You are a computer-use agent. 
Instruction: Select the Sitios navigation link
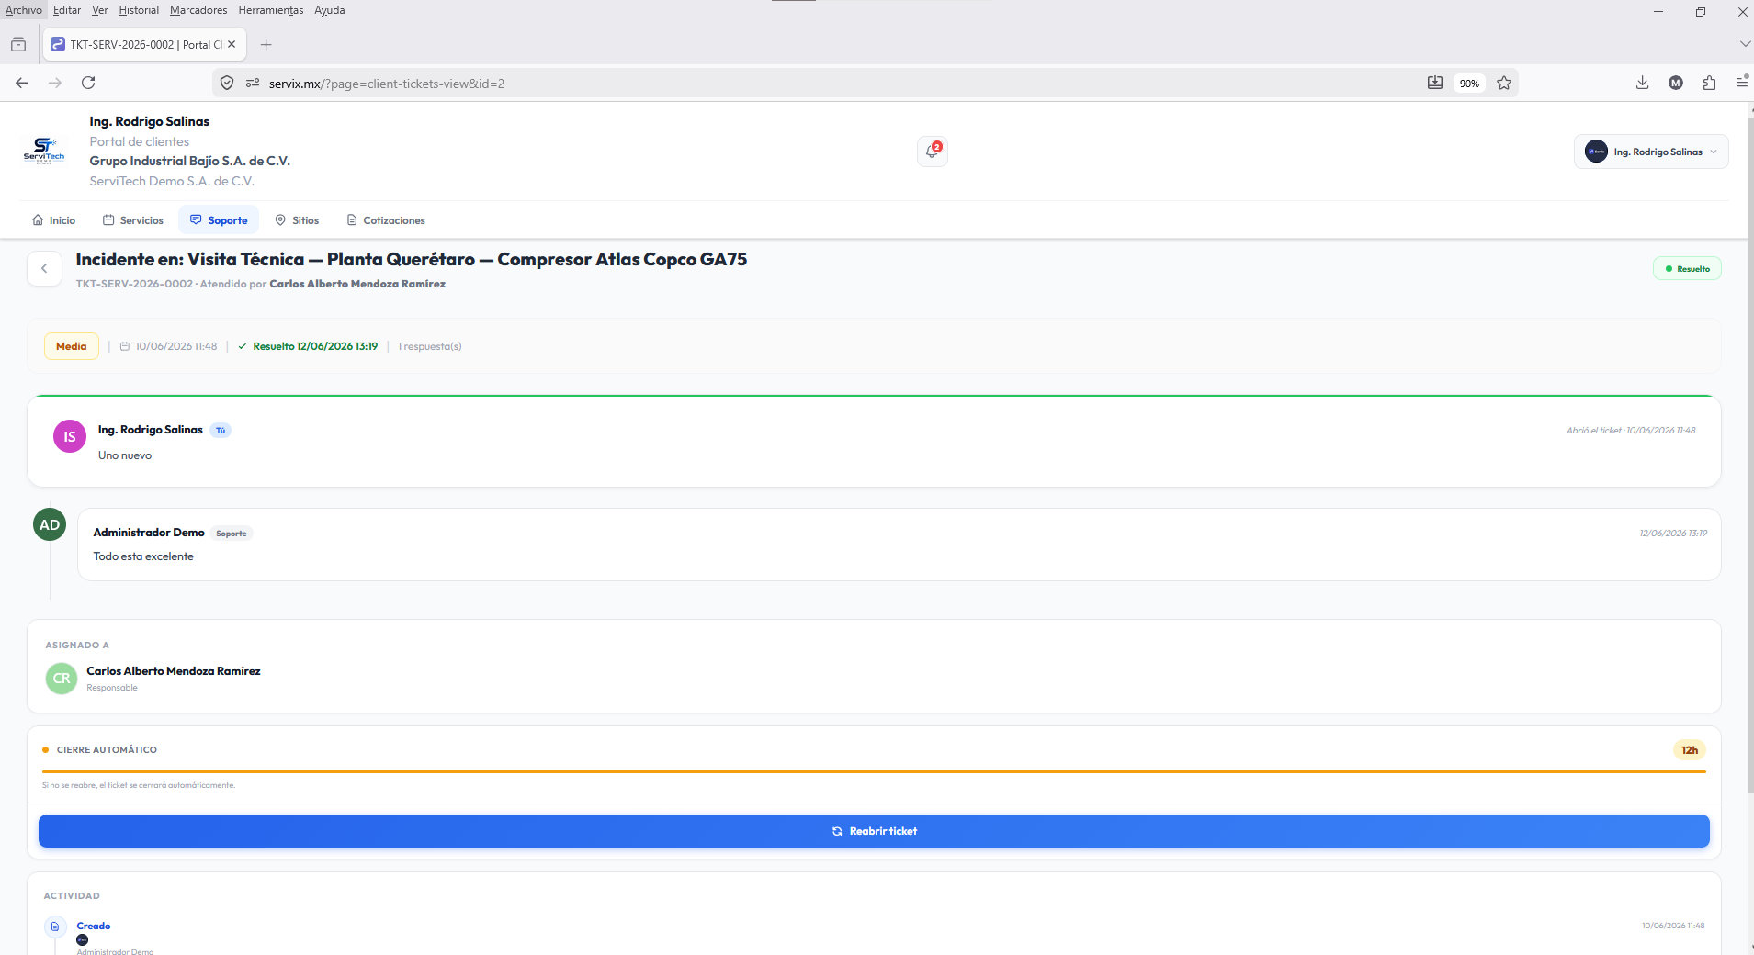(297, 220)
